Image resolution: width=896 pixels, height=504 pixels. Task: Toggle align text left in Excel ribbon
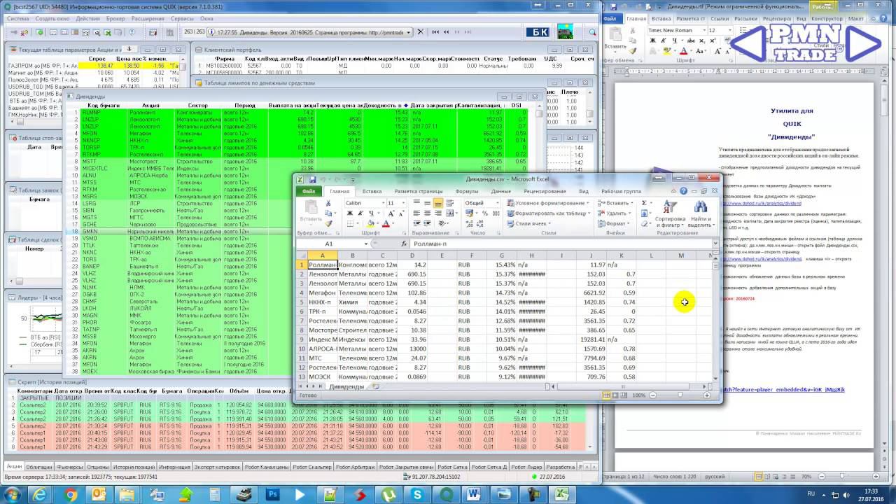pos(416,213)
